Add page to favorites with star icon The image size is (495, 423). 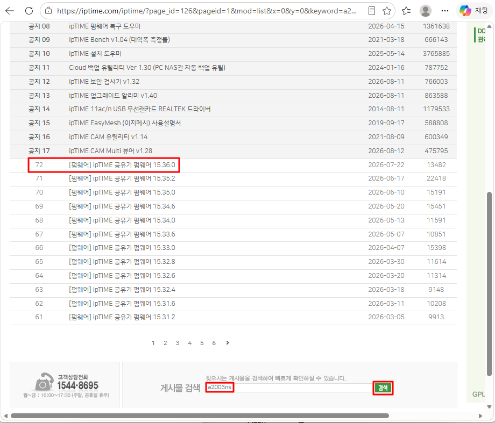(387, 11)
